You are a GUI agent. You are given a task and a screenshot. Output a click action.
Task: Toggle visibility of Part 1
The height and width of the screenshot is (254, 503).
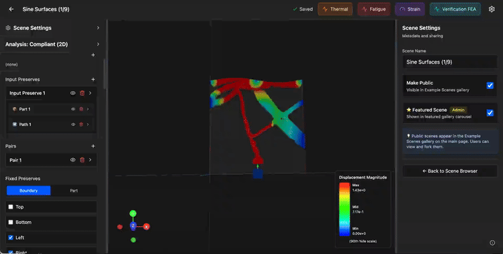click(73, 109)
